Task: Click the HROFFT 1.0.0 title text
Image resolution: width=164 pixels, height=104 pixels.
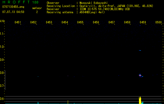Action: click(x=20, y=2)
